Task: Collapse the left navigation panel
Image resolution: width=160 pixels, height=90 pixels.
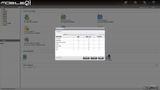Action: click(19, 7)
